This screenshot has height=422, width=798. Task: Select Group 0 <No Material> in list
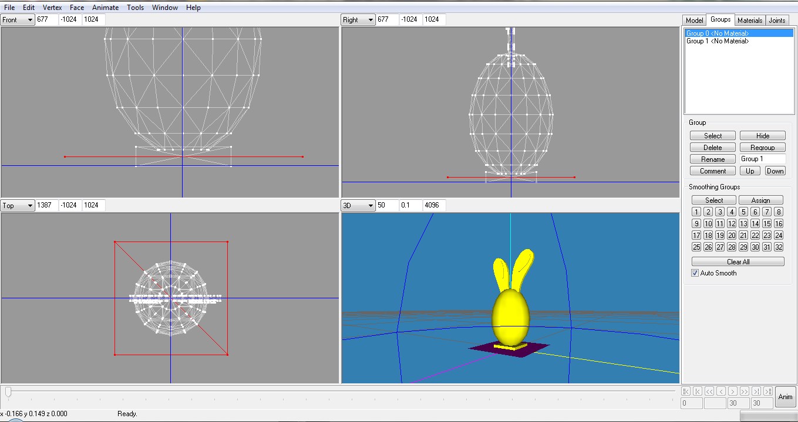pyautogui.click(x=739, y=33)
